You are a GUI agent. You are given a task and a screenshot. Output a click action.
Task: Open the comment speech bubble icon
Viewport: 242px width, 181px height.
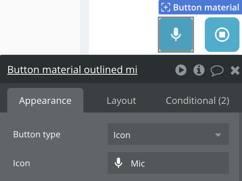[217, 70]
